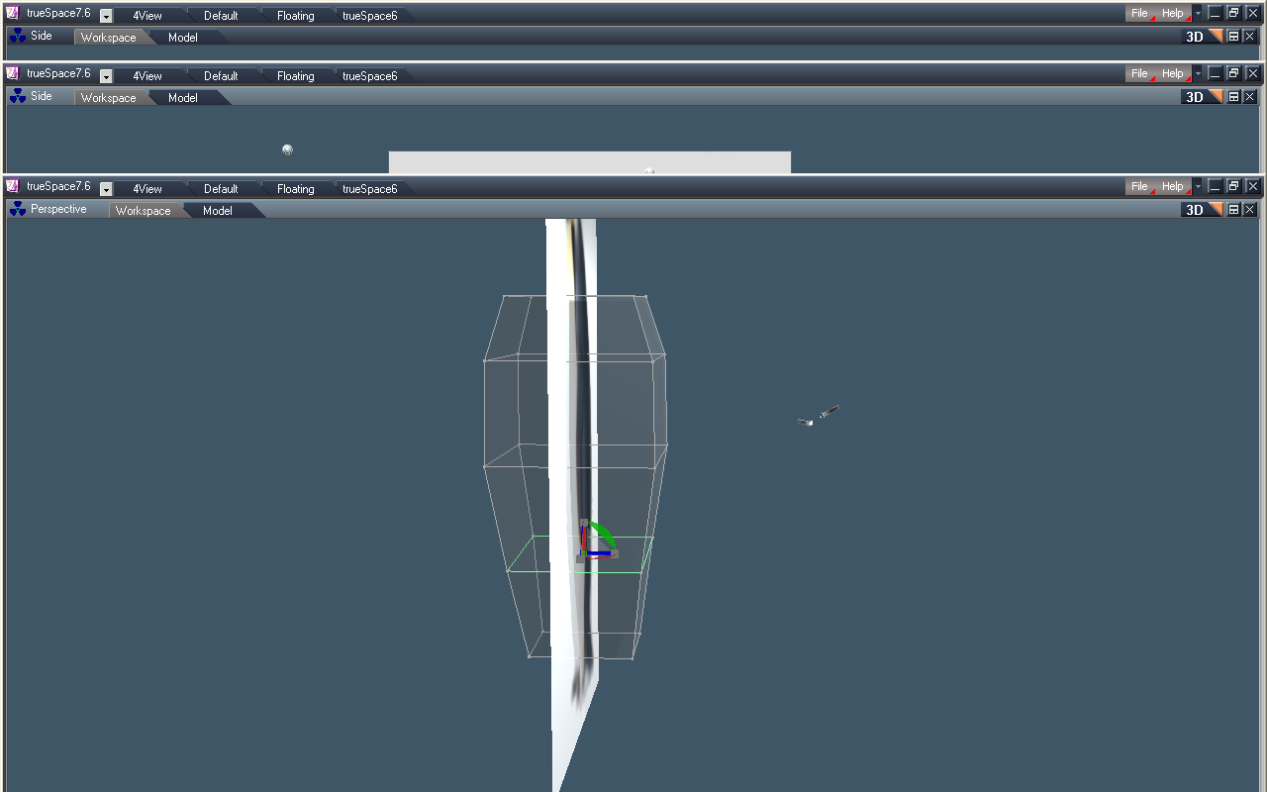This screenshot has width=1267, height=792.
Task: Open the Help menu in the top window
Action: (1171, 13)
